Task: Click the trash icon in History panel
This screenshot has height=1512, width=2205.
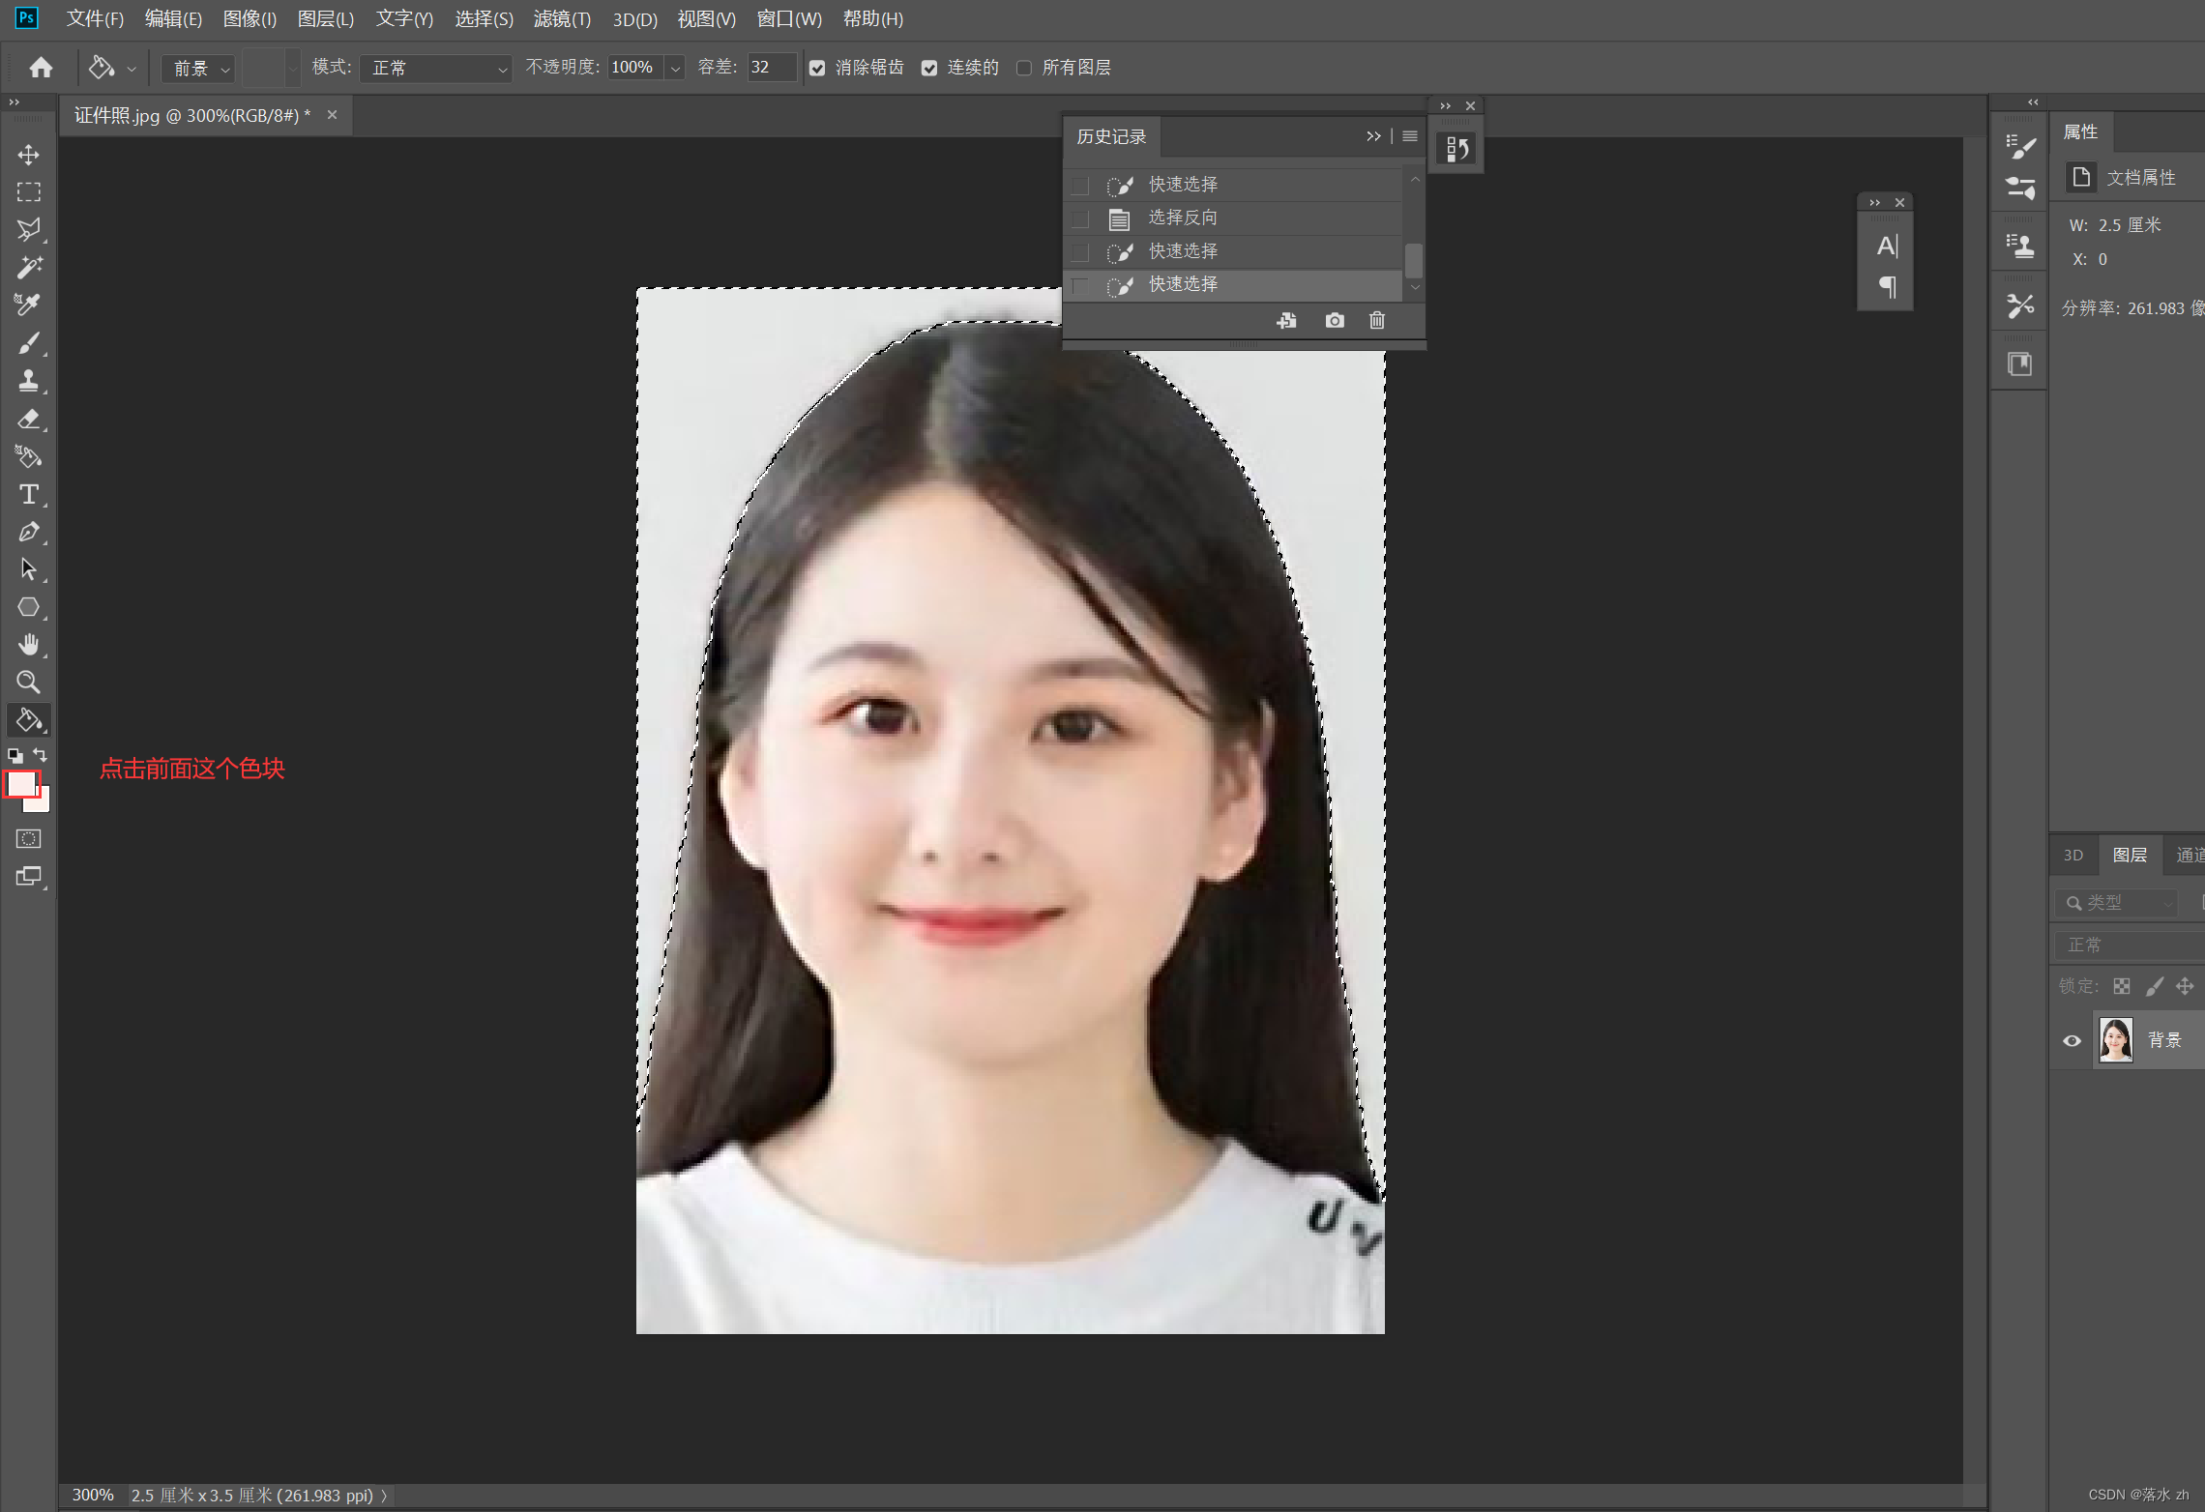Action: [1377, 320]
